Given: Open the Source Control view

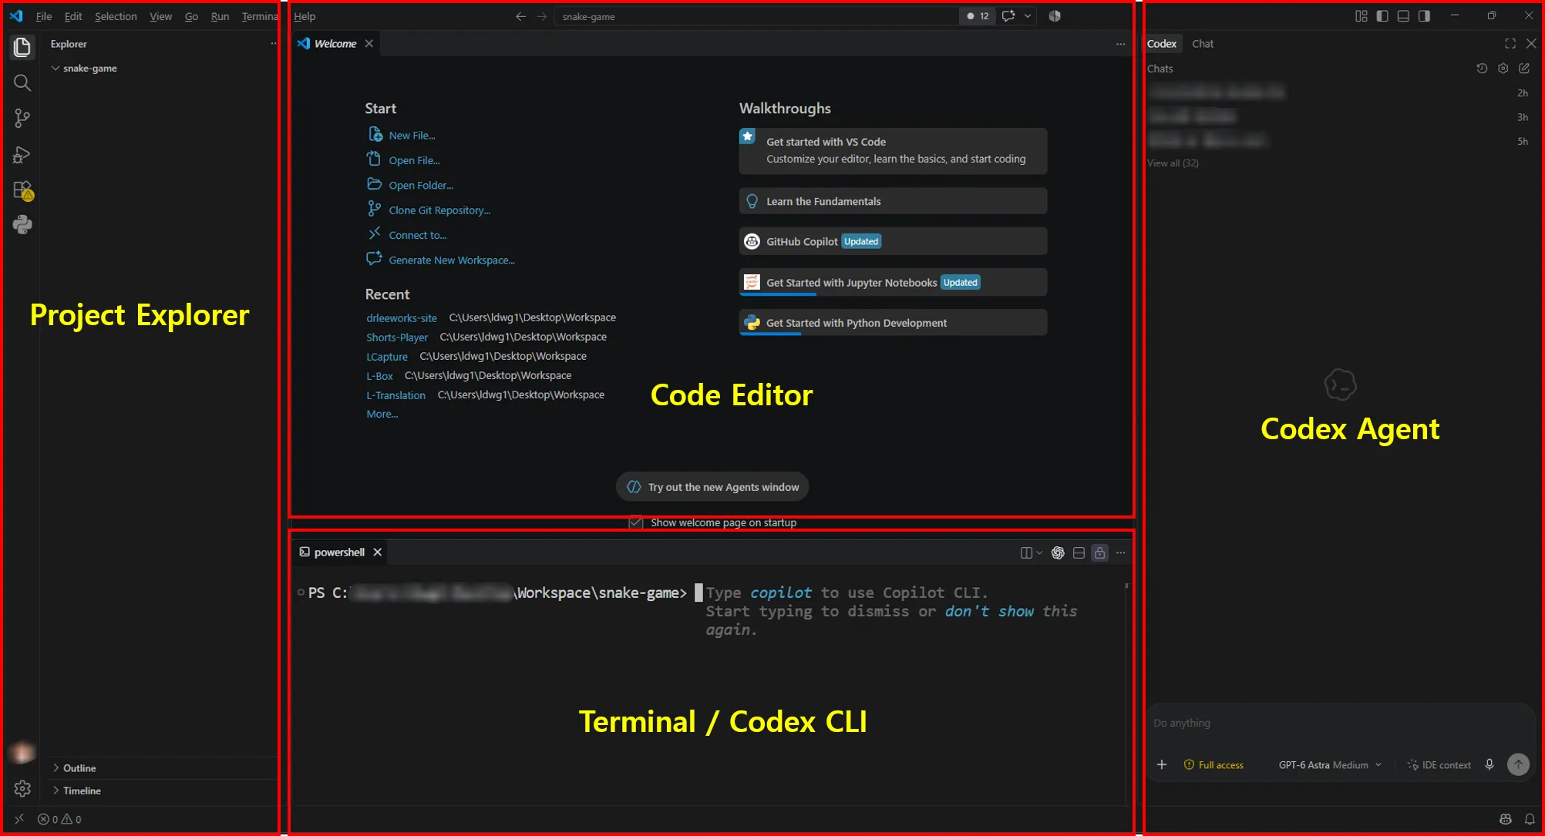Looking at the screenshot, I should point(22,118).
